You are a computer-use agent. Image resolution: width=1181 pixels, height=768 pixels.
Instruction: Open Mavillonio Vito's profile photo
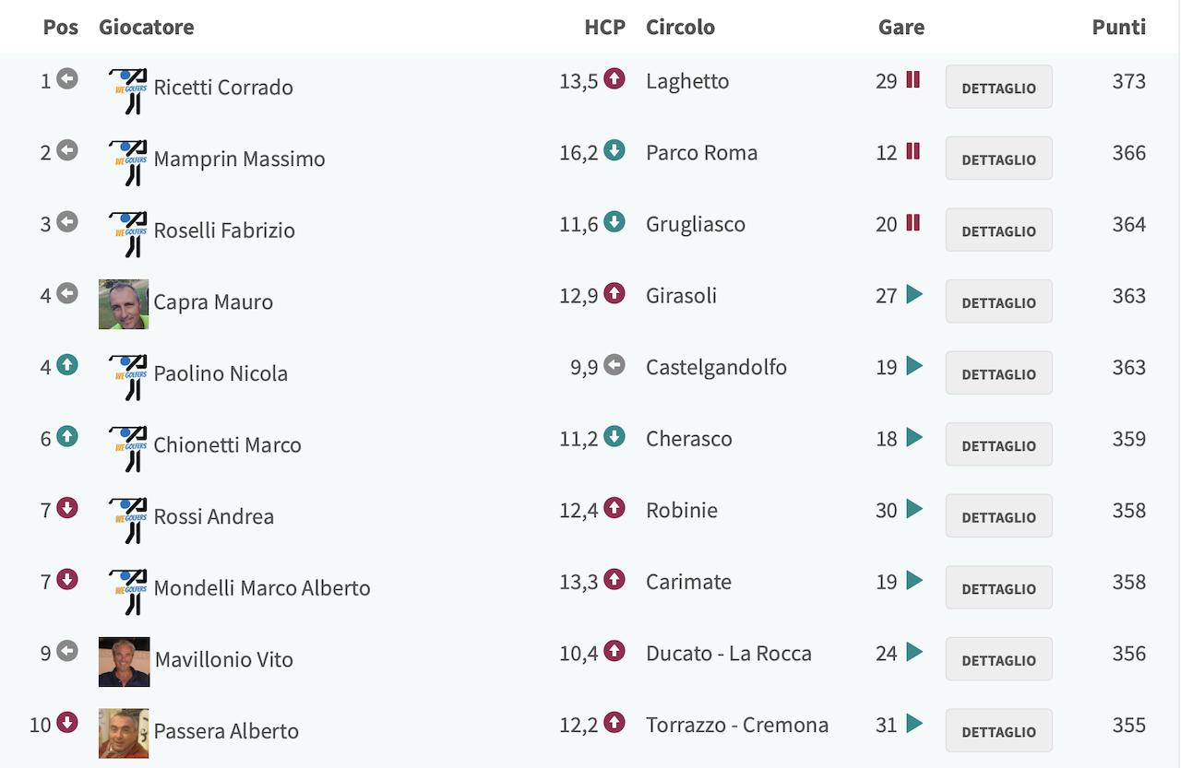coord(124,662)
